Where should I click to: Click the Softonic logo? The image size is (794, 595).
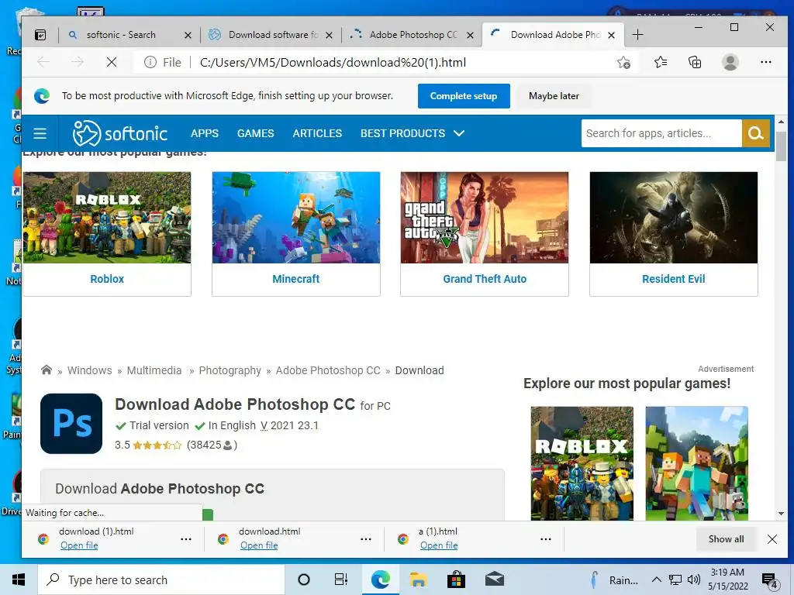coord(119,133)
